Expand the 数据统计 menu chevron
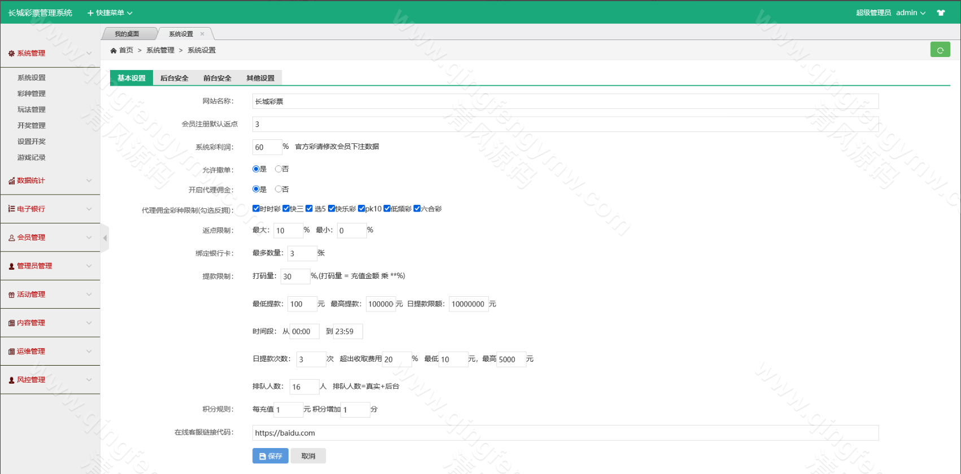Image resolution: width=961 pixels, height=474 pixels. (89, 181)
